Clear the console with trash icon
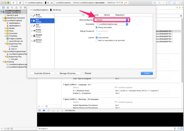The height and width of the screenshot is (131, 184). tap(175, 129)
